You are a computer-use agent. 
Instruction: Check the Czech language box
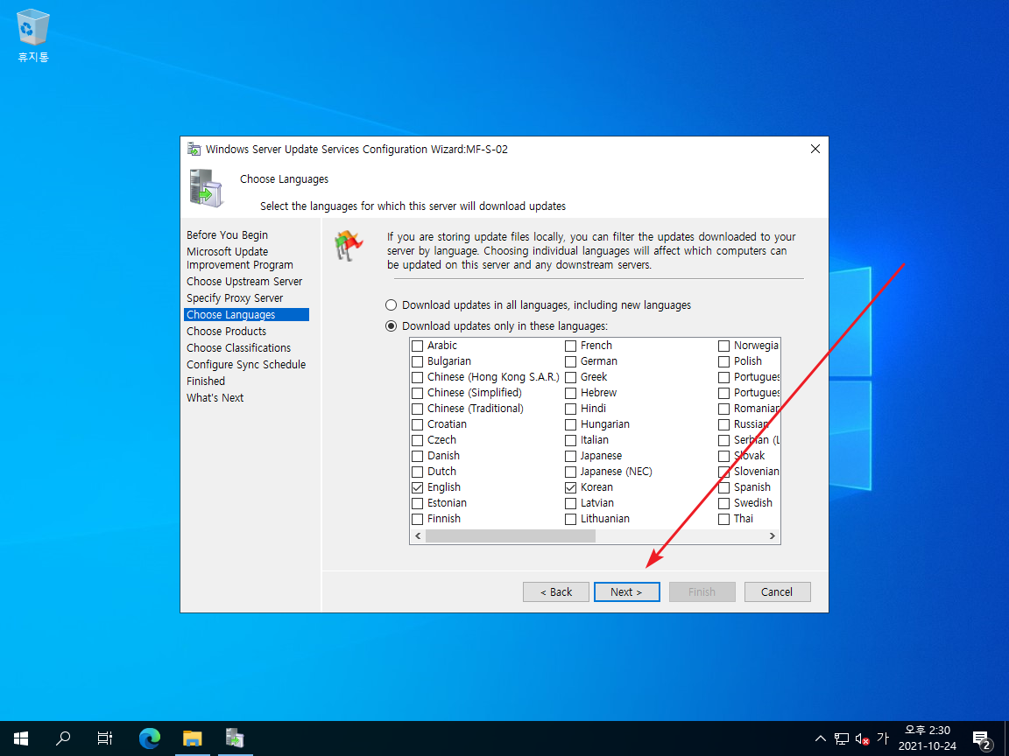coord(418,440)
